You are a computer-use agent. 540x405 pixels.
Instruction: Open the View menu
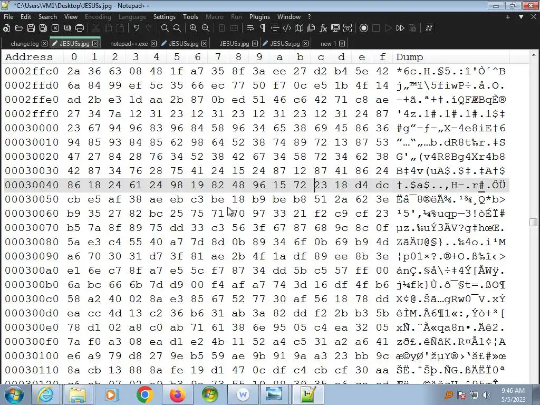tap(71, 16)
